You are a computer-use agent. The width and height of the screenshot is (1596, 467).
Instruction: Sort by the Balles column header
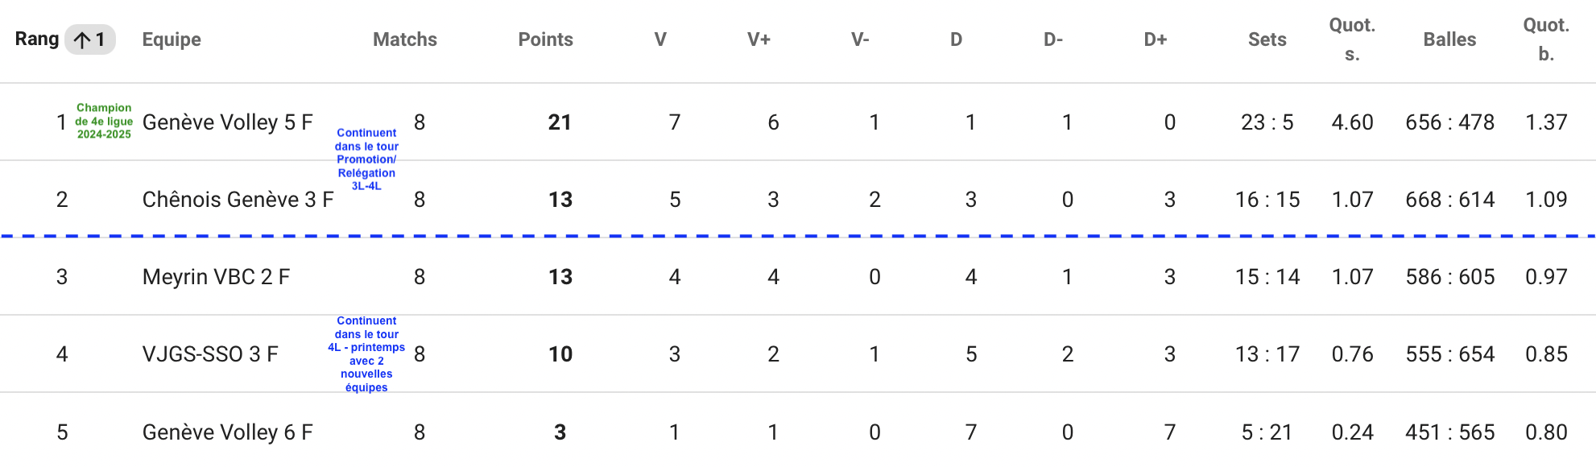point(1450,39)
